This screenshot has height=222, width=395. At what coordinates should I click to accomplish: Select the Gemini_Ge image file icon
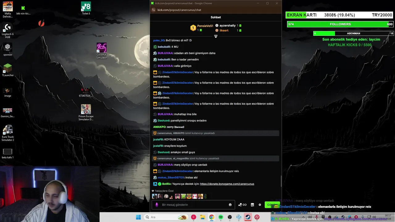[8, 112]
